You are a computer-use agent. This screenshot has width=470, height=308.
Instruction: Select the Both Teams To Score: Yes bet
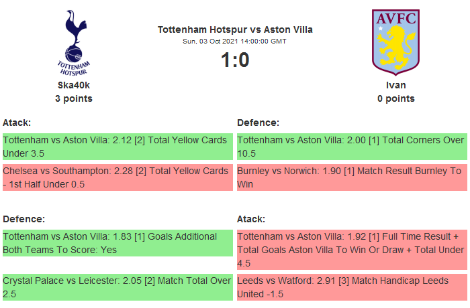tap(117, 243)
